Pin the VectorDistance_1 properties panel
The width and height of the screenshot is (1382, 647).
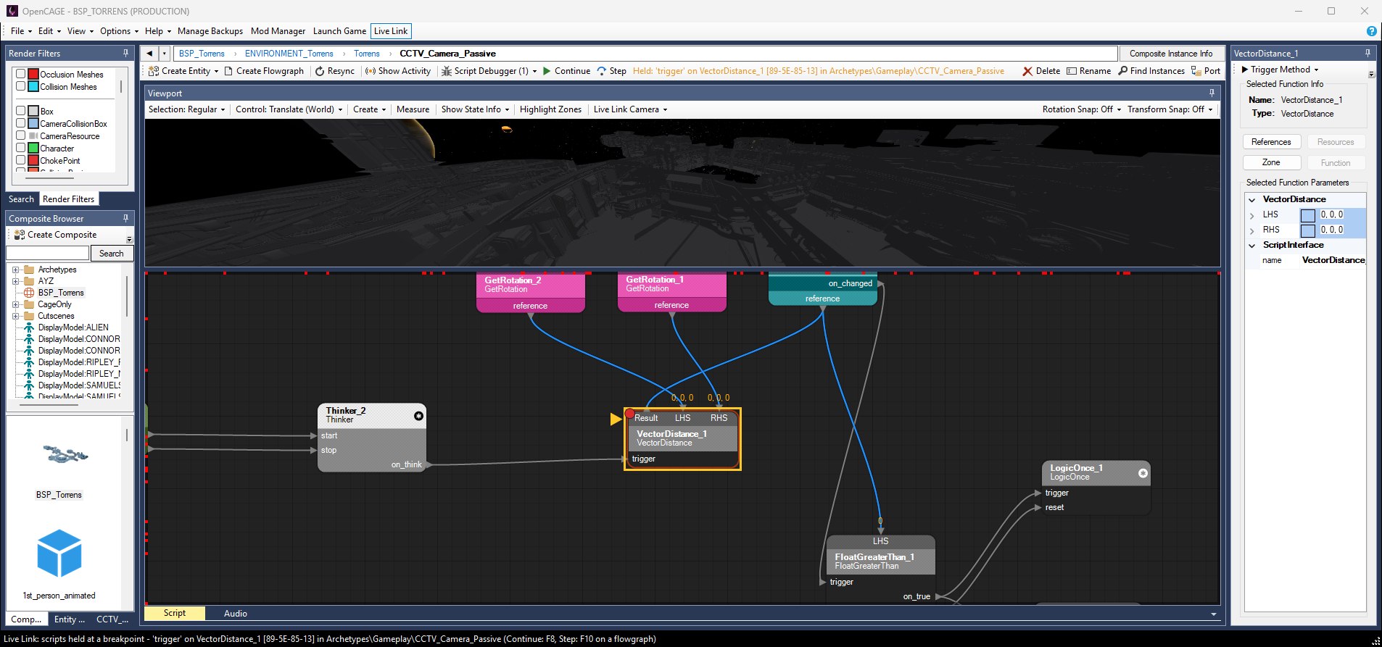click(1368, 54)
